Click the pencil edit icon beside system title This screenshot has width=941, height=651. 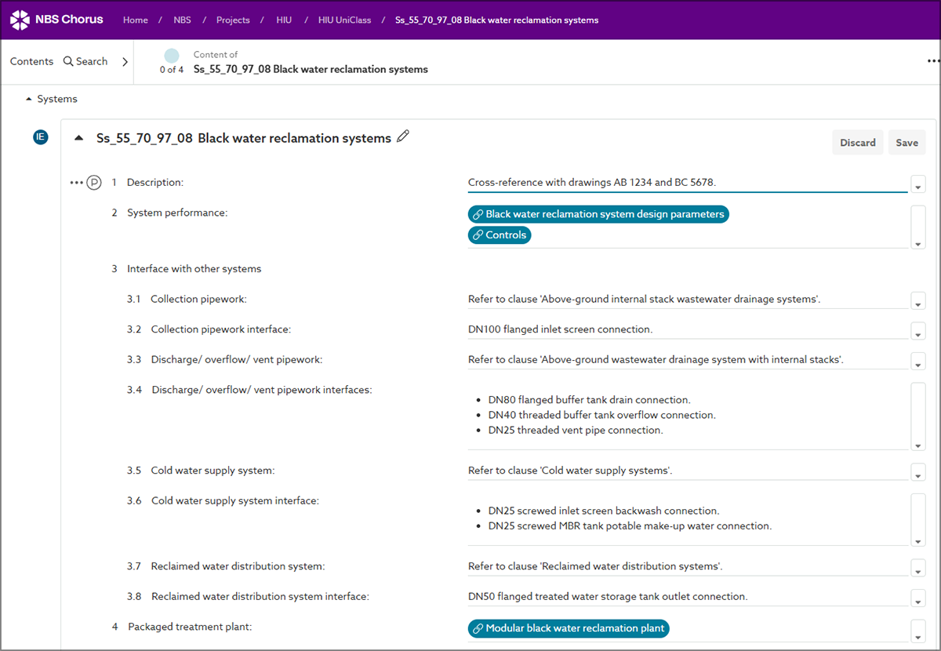tap(403, 136)
